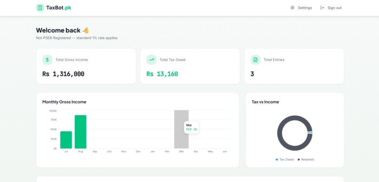Click the Settings gear icon

(x=292, y=8)
